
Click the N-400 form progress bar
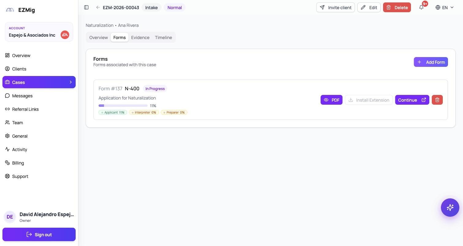click(123, 106)
